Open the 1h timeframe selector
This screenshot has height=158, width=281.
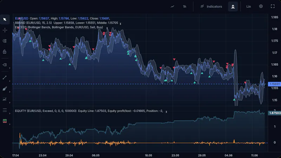click(x=185, y=7)
